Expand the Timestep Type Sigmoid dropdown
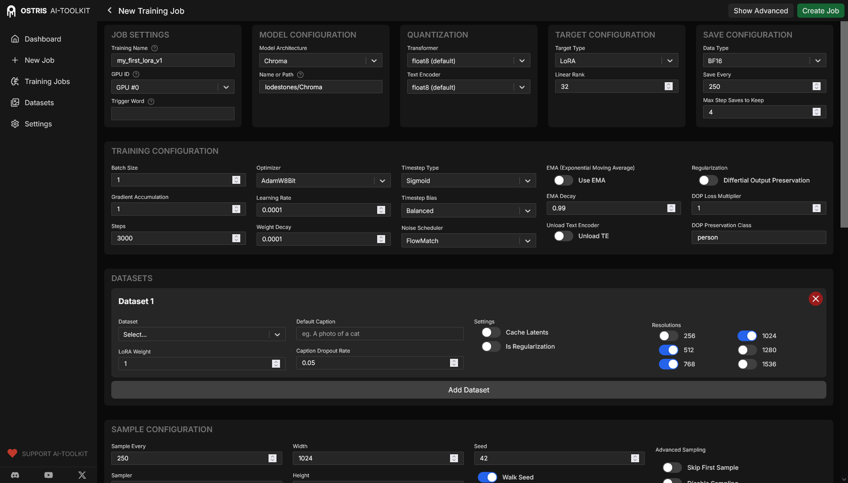This screenshot has height=483, width=848. tap(469, 180)
